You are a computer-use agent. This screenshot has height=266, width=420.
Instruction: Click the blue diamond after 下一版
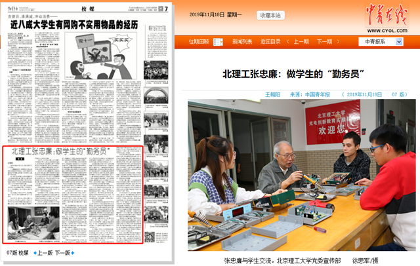click(x=72, y=252)
